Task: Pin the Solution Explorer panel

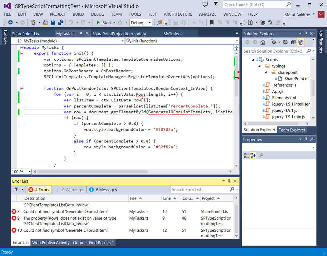Action: (x=306, y=34)
